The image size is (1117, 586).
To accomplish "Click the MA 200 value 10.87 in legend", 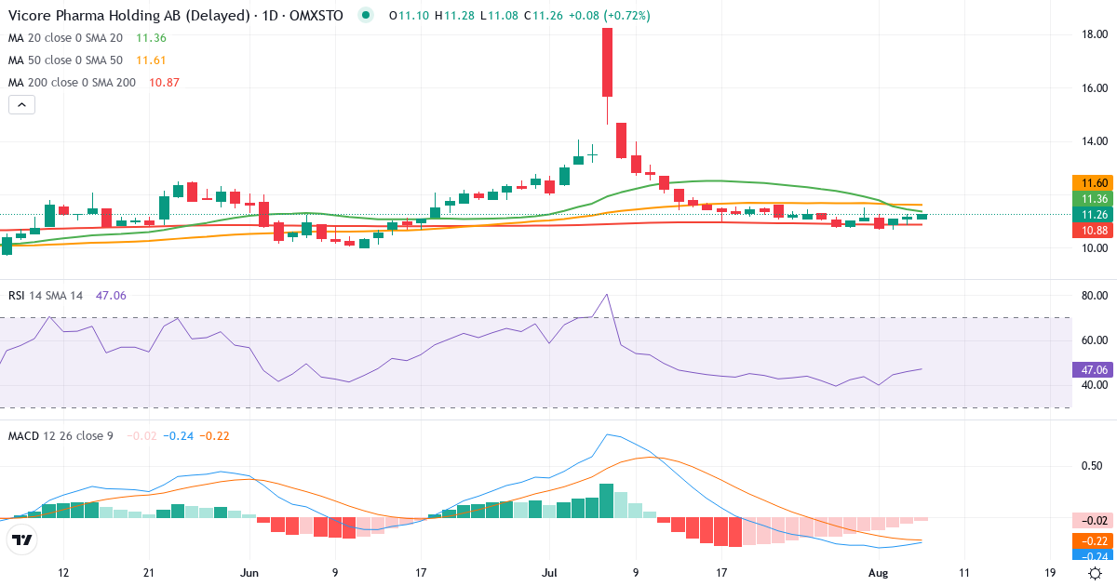I will tap(165, 82).
